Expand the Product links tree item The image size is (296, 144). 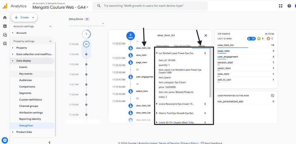(x=13, y=132)
